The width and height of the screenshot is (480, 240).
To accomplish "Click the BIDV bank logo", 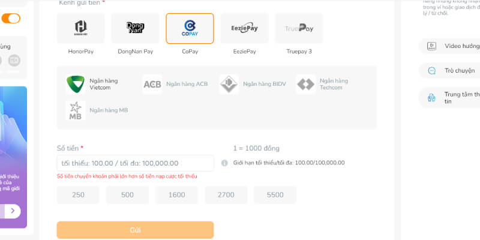I will [x=229, y=84].
